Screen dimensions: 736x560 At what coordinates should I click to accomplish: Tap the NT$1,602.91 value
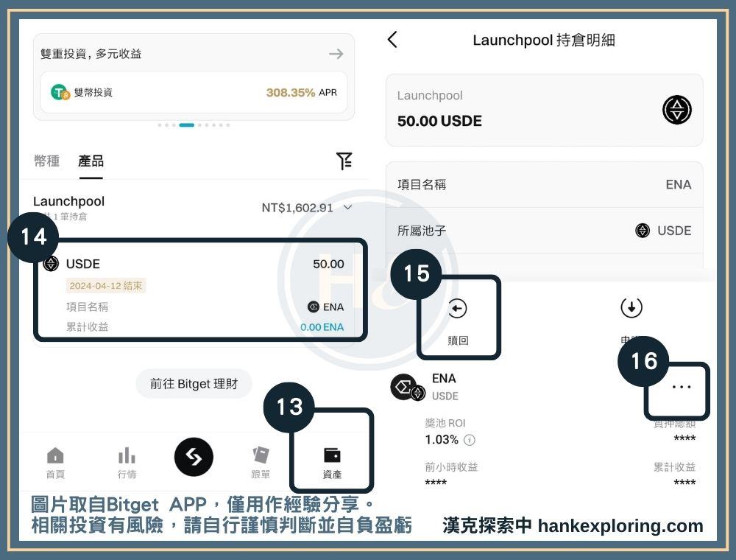point(297,208)
